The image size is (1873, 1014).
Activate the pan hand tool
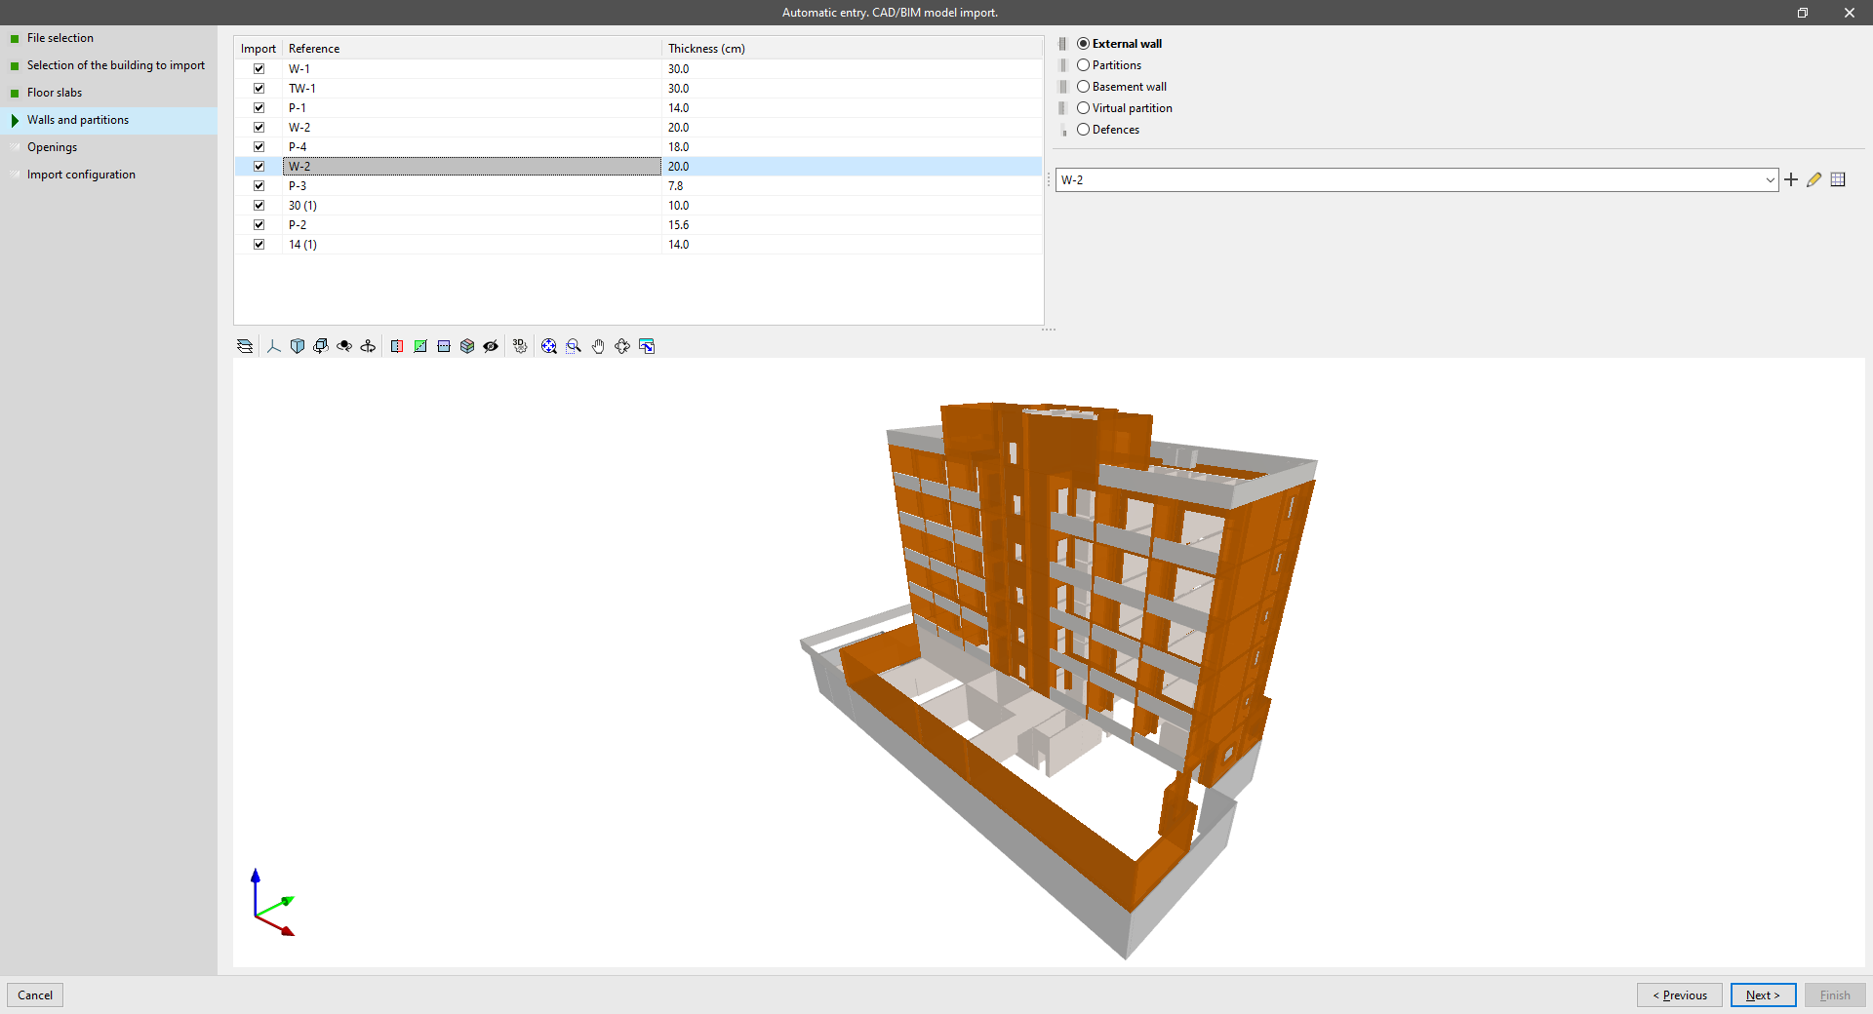[598, 346]
